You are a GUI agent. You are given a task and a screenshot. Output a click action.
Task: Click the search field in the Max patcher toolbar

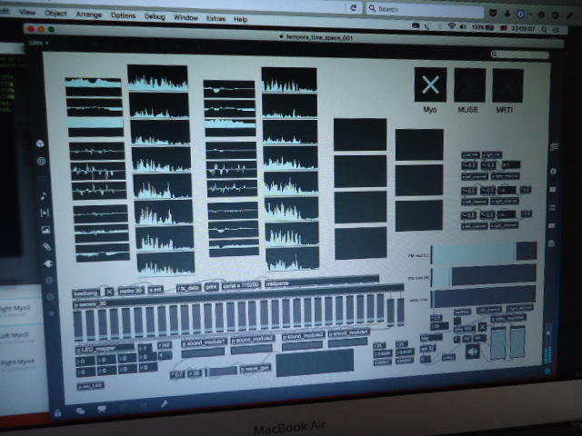519,54
